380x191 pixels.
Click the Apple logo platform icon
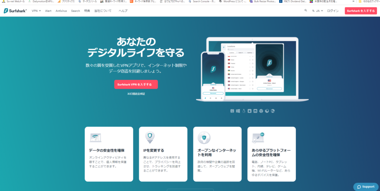click(250, 111)
